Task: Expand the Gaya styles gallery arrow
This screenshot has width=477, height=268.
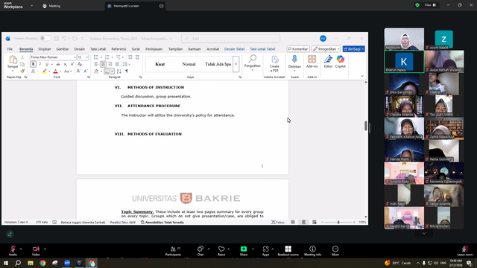Action: pyautogui.click(x=236, y=64)
